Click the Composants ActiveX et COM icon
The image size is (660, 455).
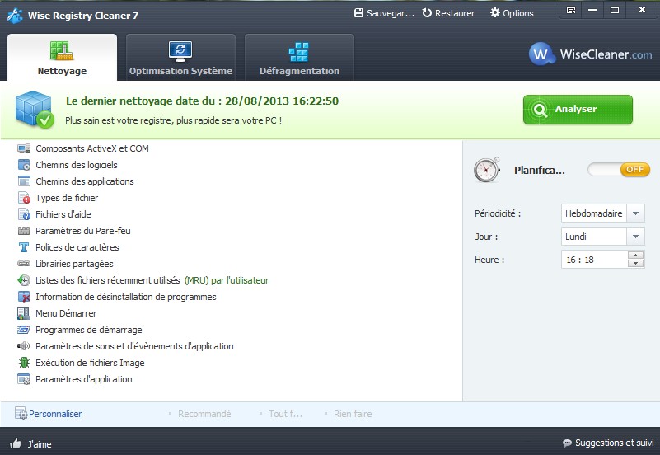[x=24, y=148]
